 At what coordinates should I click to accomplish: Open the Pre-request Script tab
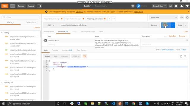88,32
